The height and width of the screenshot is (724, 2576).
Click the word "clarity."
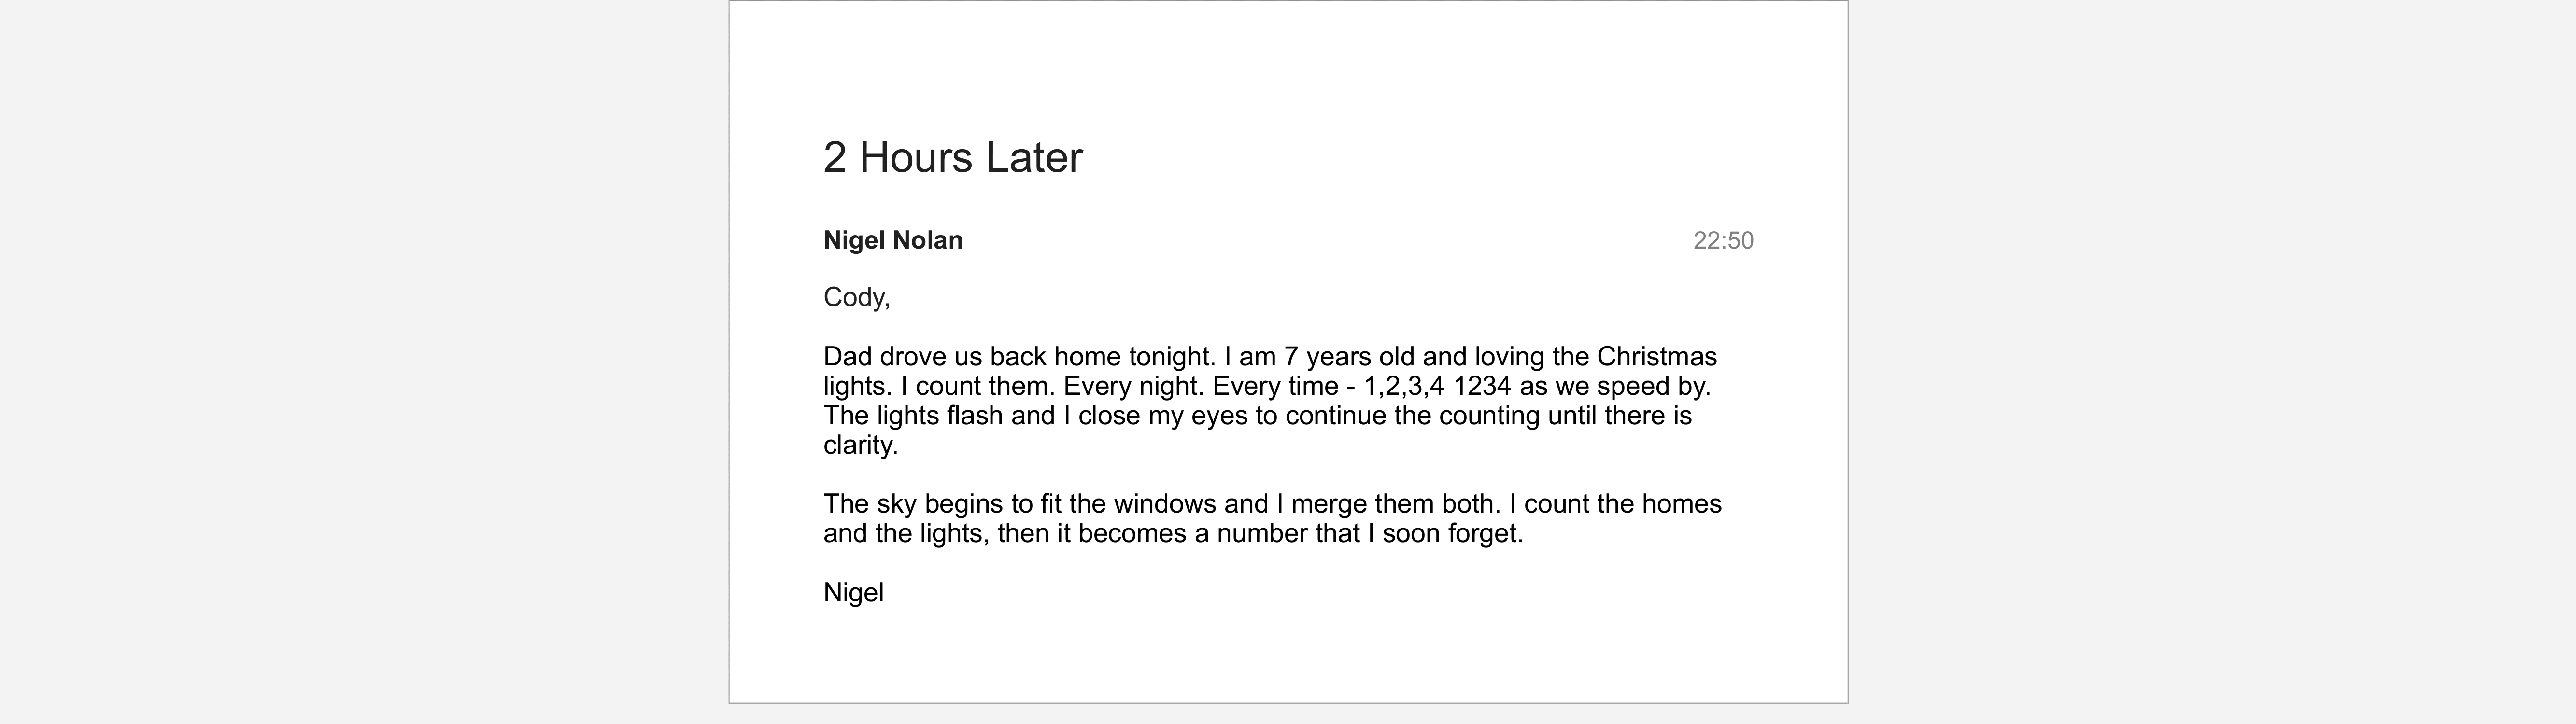tap(860, 445)
